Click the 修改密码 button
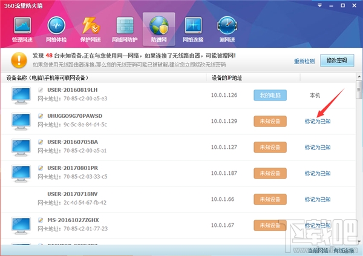The height and width of the screenshot is (256, 363). (x=337, y=61)
